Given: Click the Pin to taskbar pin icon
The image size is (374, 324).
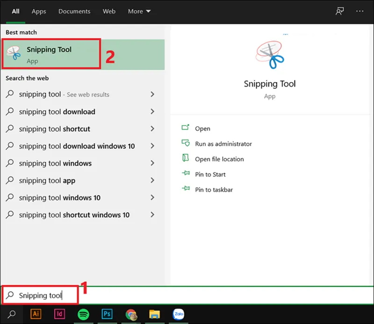Looking at the screenshot, I should coord(186,188).
